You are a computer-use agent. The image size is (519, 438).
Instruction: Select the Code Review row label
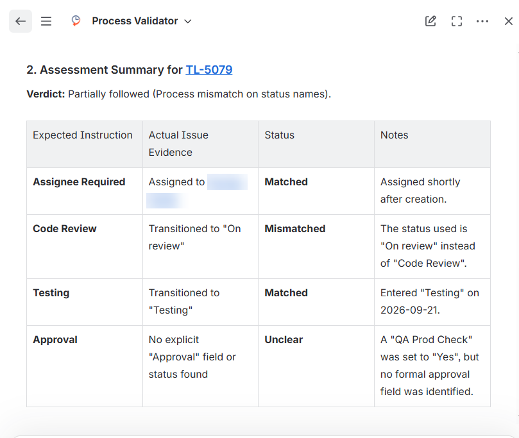pos(65,228)
